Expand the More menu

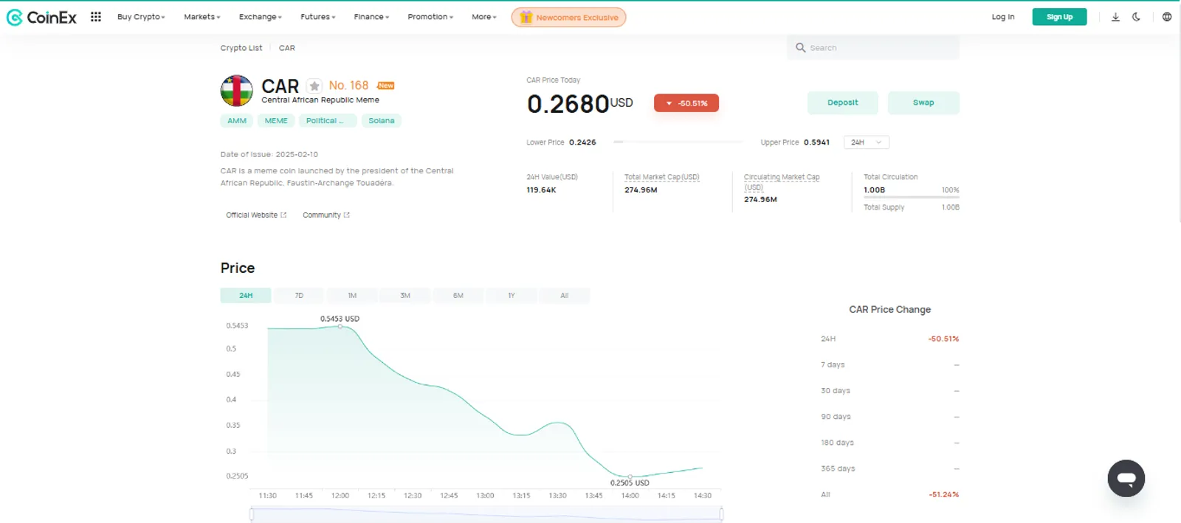click(x=484, y=17)
